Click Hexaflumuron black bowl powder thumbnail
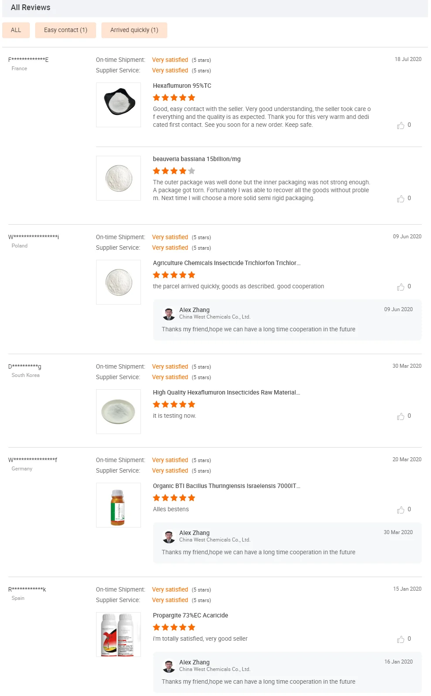The width and height of the screenshot is (431, 696). (119, 105)
